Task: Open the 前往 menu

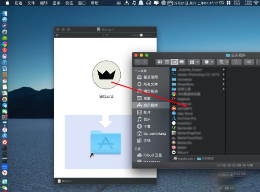Action: point(69,3)
